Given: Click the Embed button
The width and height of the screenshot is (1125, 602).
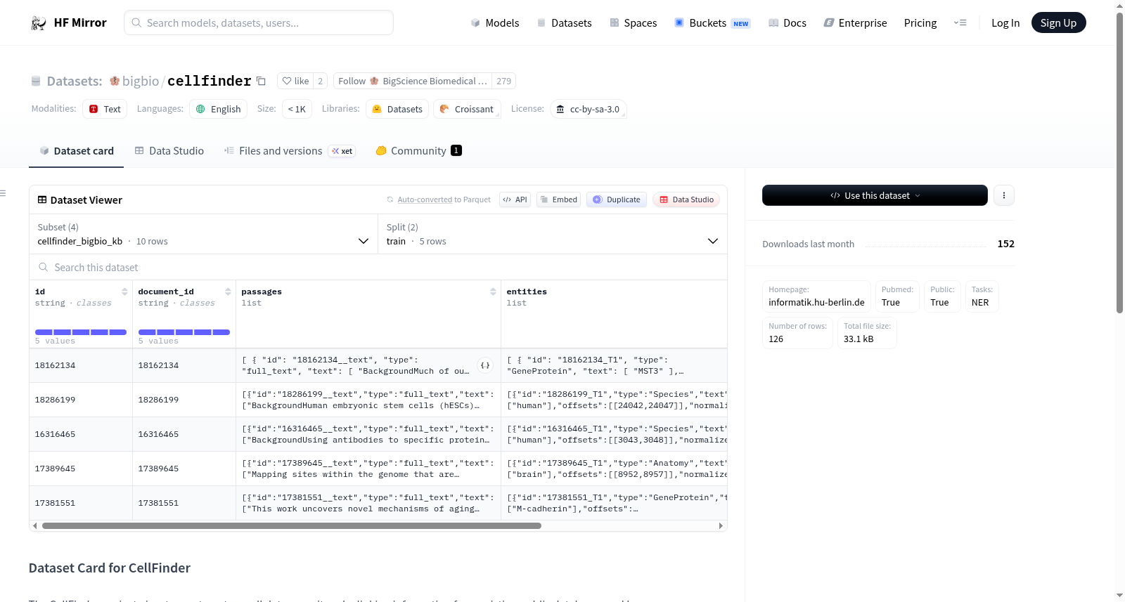Looking at the screenshot, I should (x=559, y=199).
